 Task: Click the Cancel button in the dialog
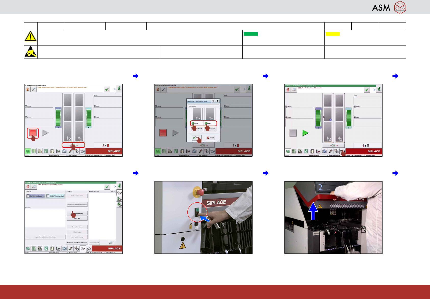[x=210, y=138]
